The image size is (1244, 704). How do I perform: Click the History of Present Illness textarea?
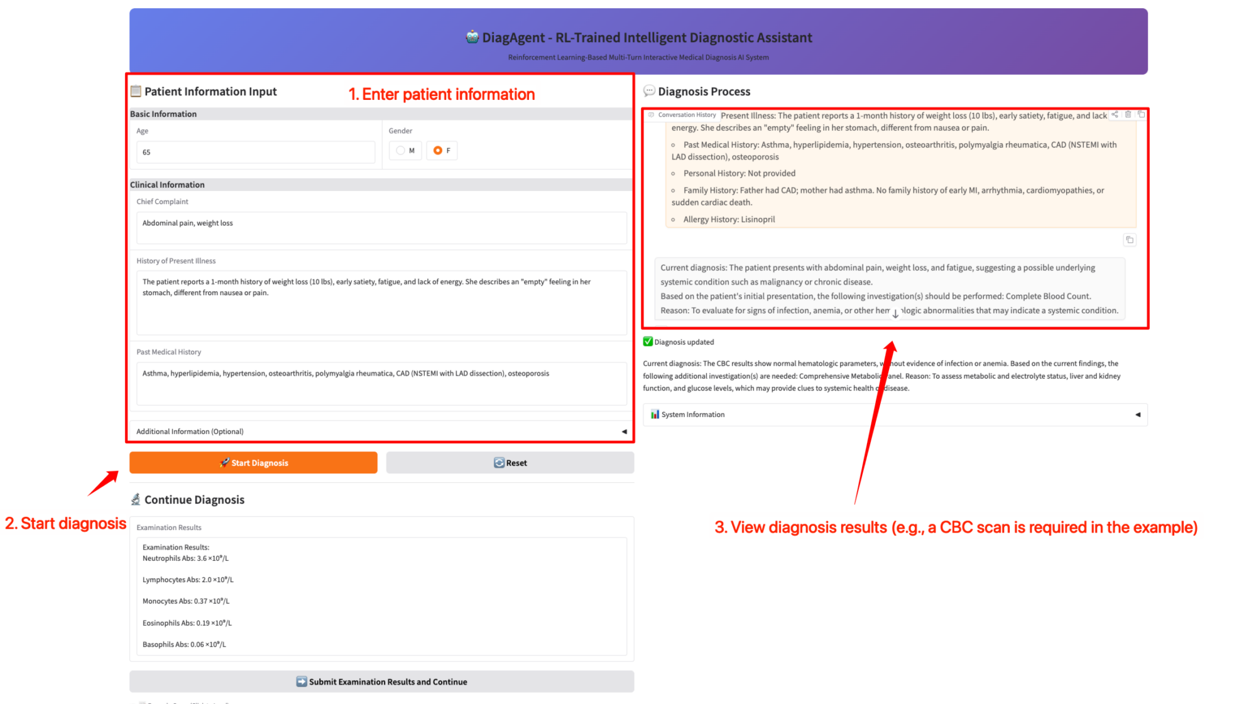[381, 302]
